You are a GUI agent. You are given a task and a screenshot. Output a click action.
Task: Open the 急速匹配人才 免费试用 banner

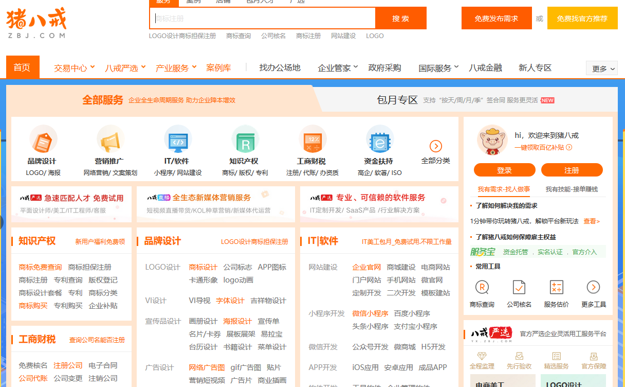[71, 204]
